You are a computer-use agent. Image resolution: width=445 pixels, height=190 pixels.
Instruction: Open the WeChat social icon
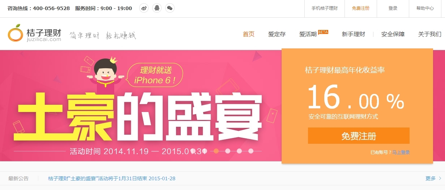click(170, 8)
